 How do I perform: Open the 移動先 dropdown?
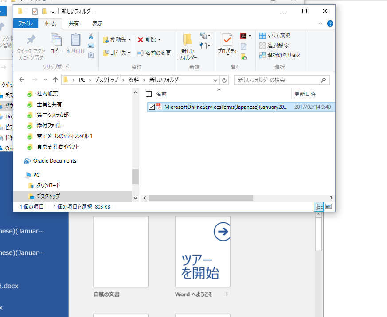pos(129,40)
